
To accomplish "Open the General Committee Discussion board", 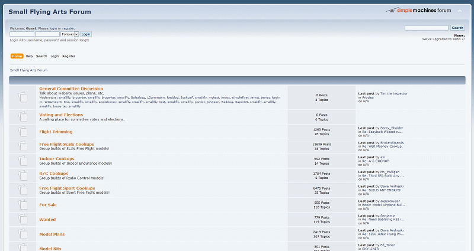I will coord(71,89).
